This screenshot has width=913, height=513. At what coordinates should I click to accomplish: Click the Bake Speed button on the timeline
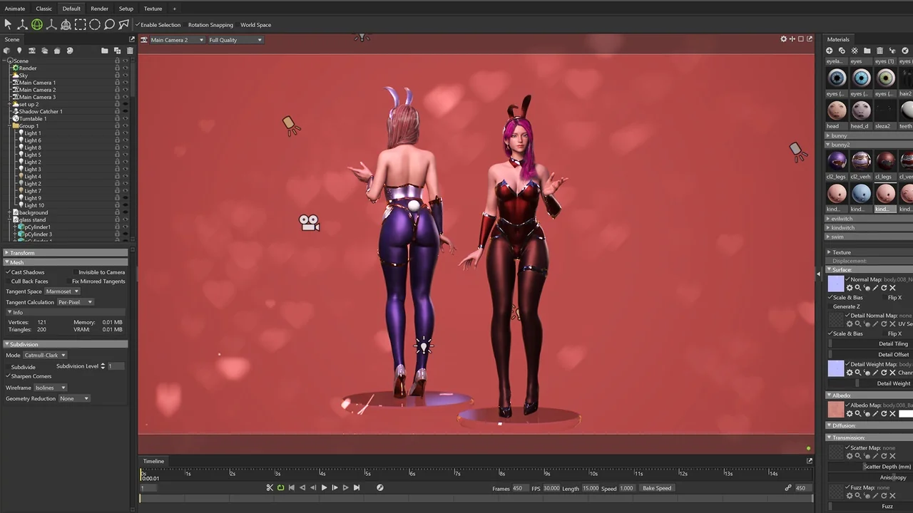(656, 488)
